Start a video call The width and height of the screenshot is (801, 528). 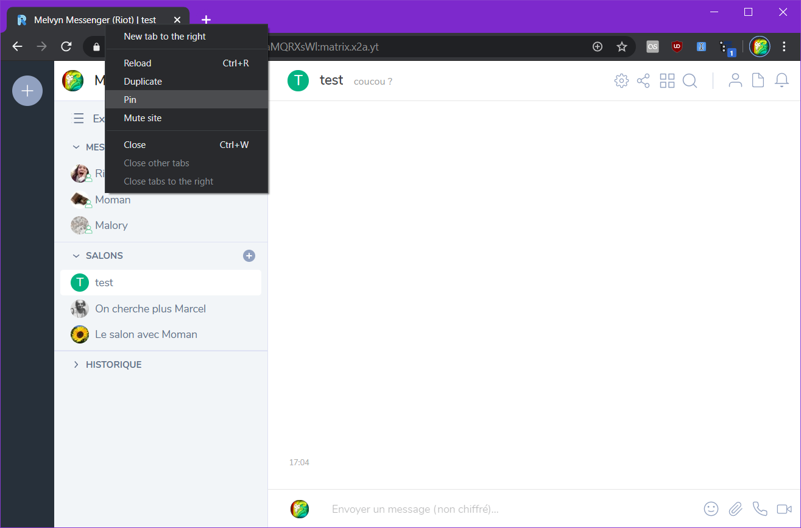784,509
